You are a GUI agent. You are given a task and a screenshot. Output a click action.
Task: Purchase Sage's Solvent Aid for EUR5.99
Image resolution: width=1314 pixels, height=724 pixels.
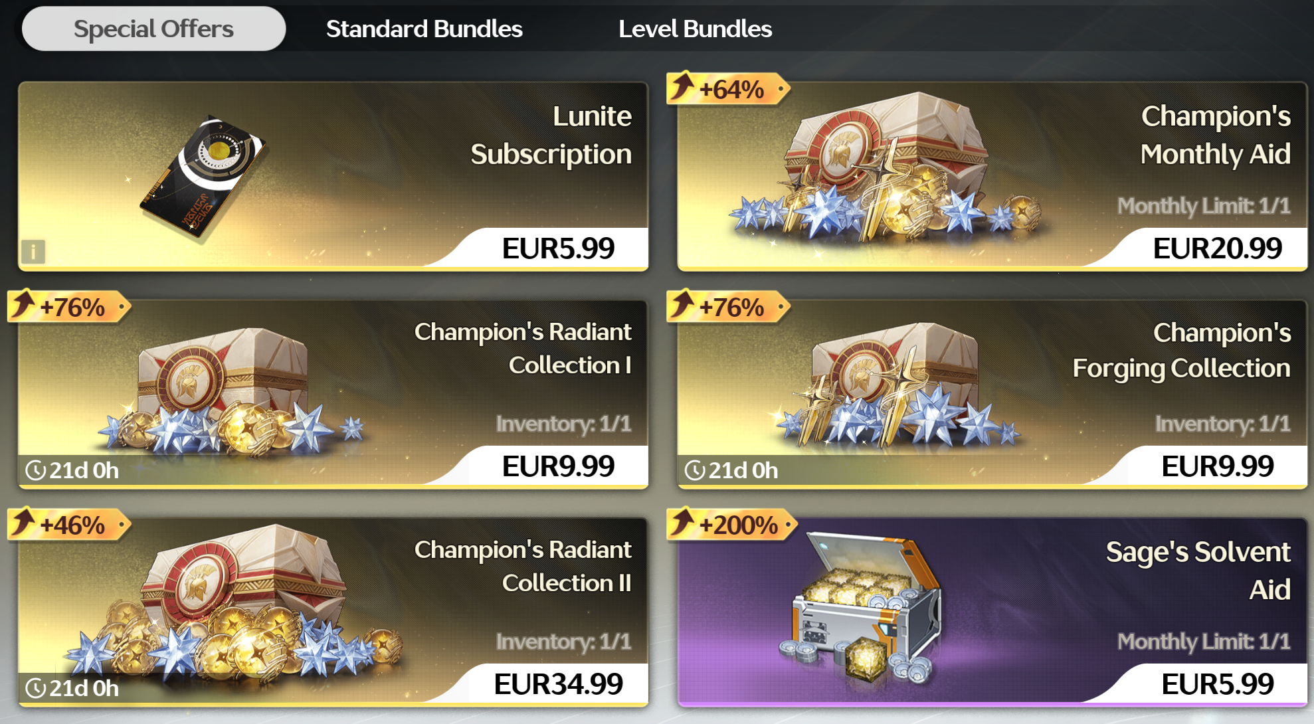[1217, 684]
